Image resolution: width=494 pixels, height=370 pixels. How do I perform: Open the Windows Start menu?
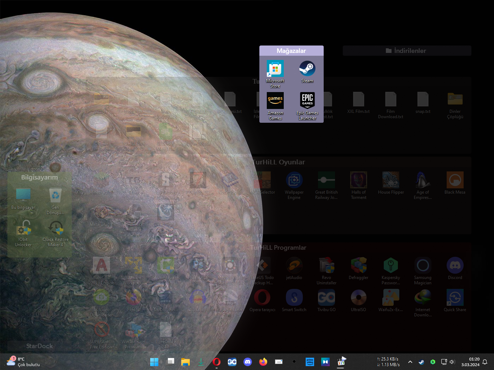click(x=154, y=362)
